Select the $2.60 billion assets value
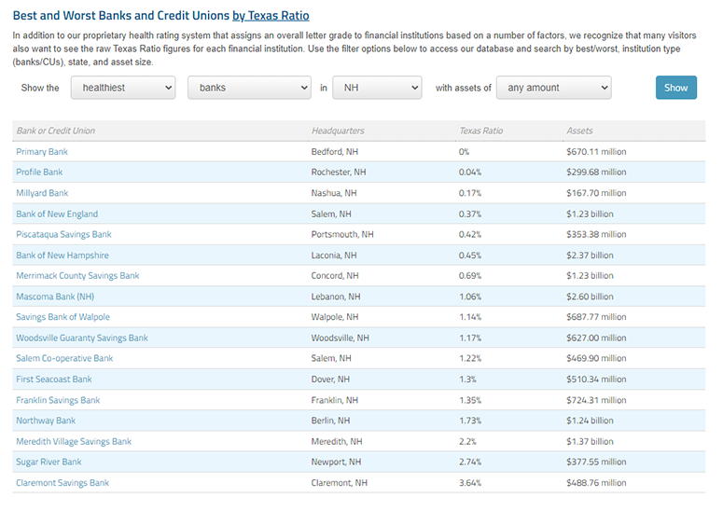The width and height of the screenshot is (723, 511). click(590, 297)
